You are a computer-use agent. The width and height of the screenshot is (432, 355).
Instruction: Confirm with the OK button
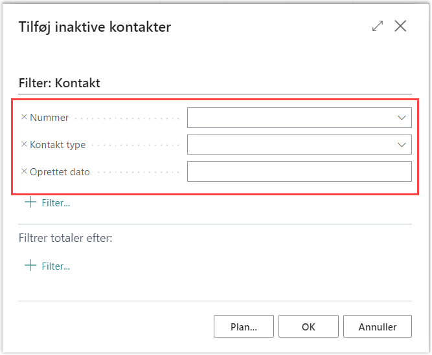tap(308, 327)
